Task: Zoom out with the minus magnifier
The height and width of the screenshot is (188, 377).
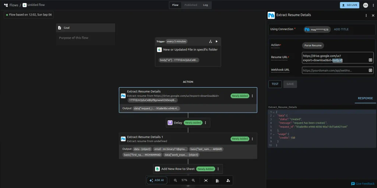Action: pyautogui.click(x=176, y=180)
